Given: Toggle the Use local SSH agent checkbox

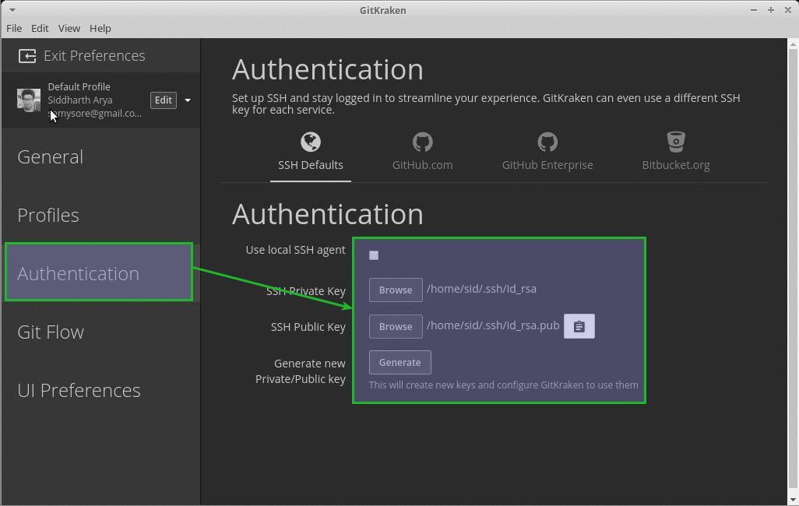Looking at the screenshot, I should pyautogui.click(x=374, y=255).
